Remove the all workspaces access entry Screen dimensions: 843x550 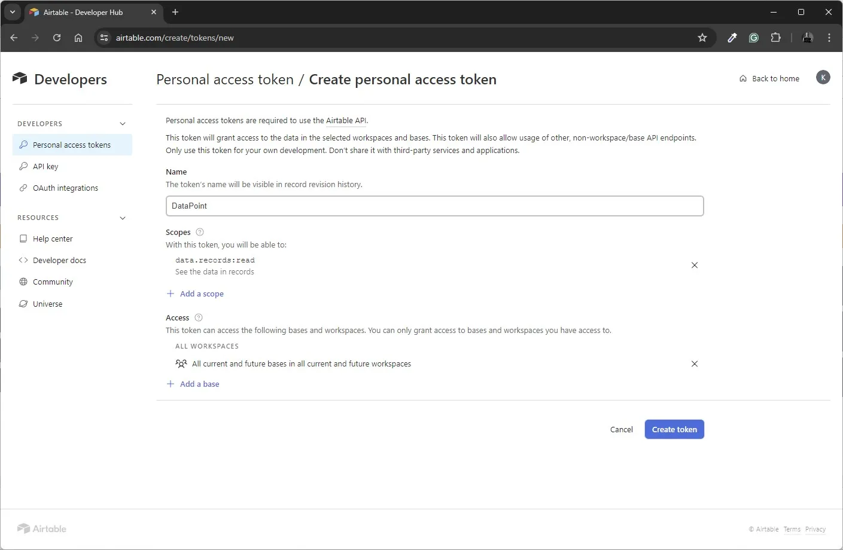pos(695,363)
